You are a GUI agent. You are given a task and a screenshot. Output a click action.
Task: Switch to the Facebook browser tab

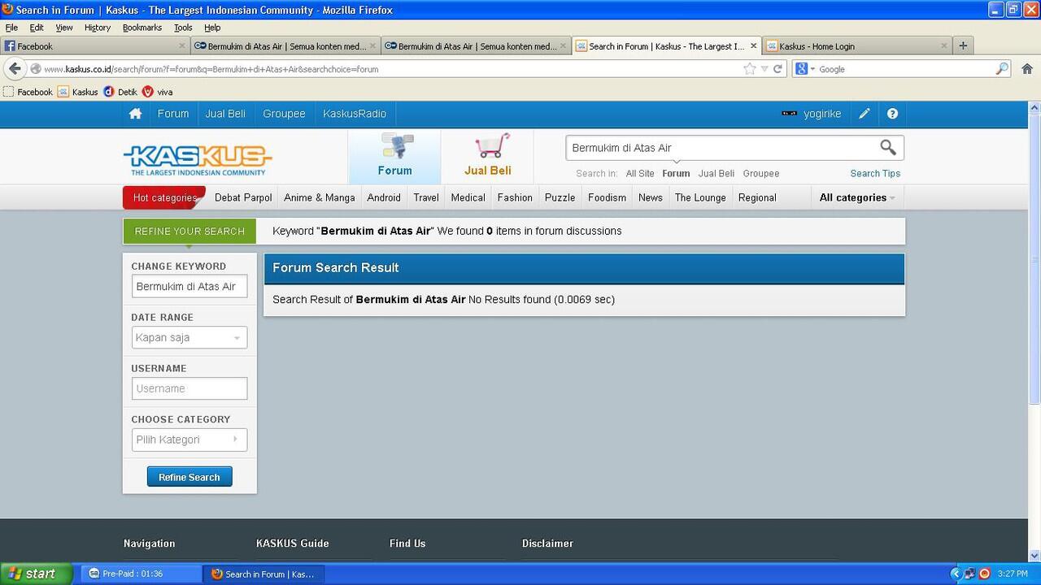pyautogui.click(x=95, y=46)
